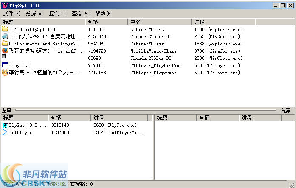Screen dimensions: 296x188
Task: Select the PlayList row title
Action: tap(19, 65)
